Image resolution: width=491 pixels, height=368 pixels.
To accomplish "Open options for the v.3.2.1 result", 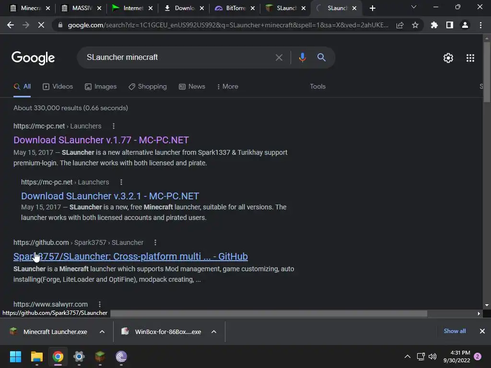I will [121, 182].
